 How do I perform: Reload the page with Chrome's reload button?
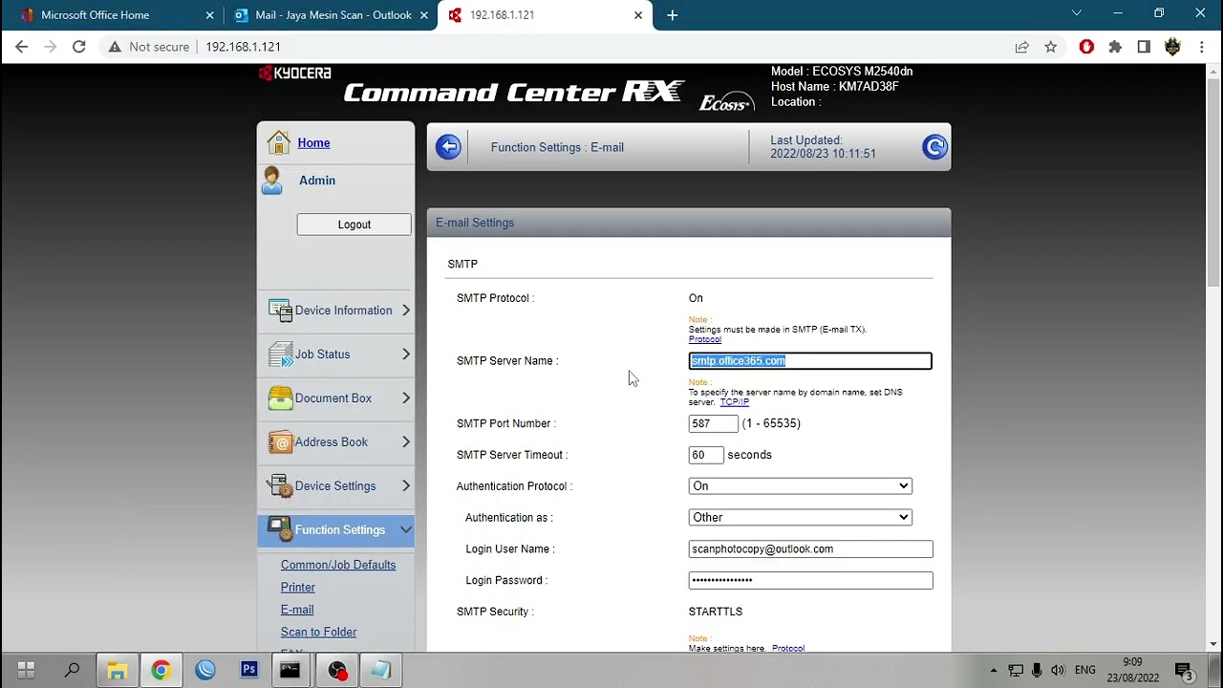tap(79, 47)
